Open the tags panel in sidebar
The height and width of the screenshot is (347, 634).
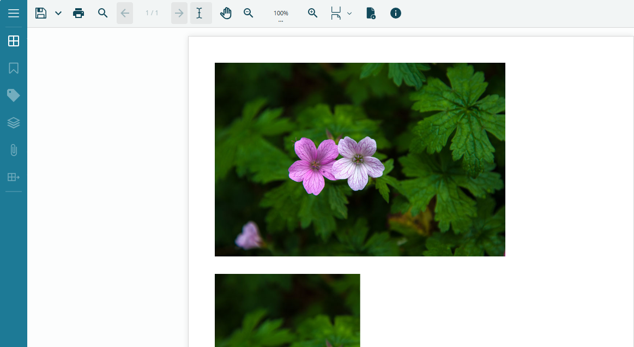[x=13, y=95]
